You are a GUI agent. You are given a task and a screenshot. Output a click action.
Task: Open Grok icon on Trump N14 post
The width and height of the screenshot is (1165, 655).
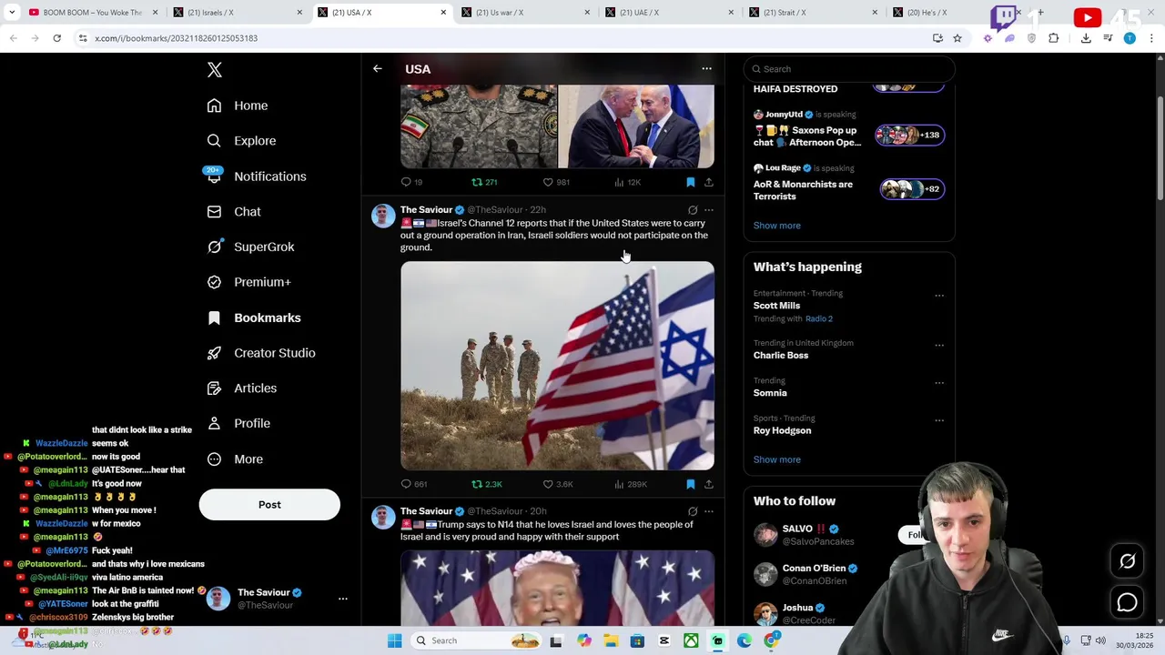tap(693, 511)
